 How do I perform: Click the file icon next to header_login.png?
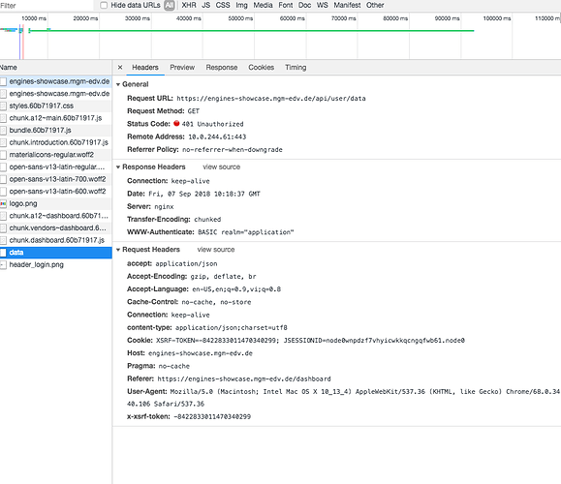click(x=3, y=265)
